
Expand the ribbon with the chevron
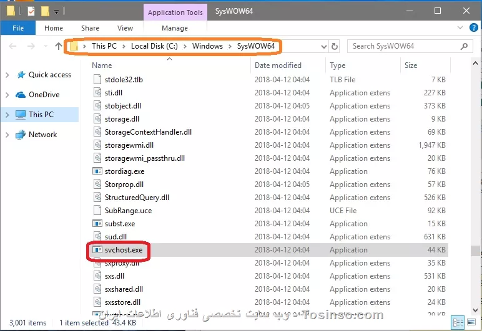(x=460, y=27)
